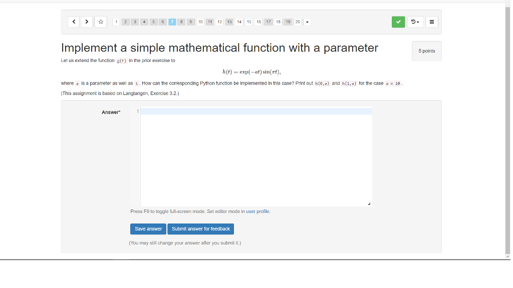513x288 pixels.
Task: Jump to question 5
Action: tap(153, 22)
